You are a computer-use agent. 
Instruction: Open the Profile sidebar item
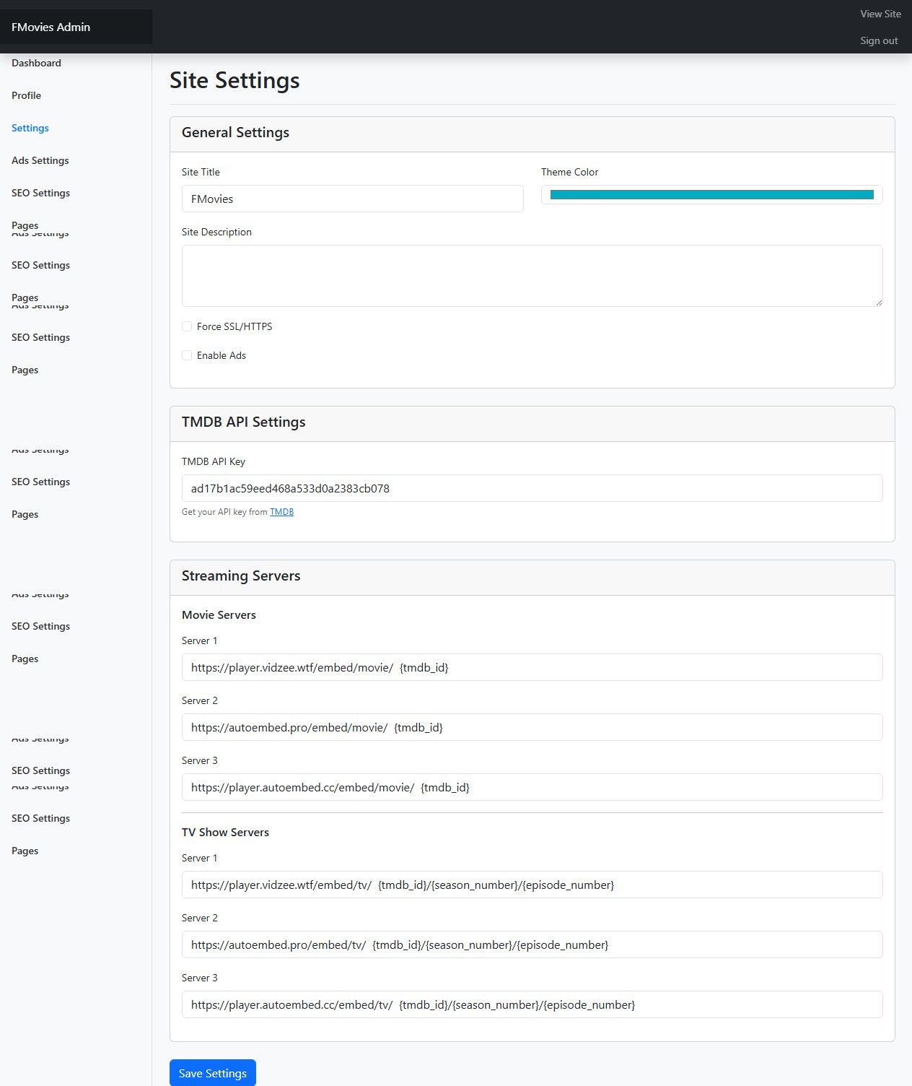26,95
